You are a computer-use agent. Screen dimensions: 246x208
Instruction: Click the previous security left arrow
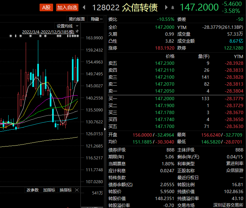click(84, 7)
